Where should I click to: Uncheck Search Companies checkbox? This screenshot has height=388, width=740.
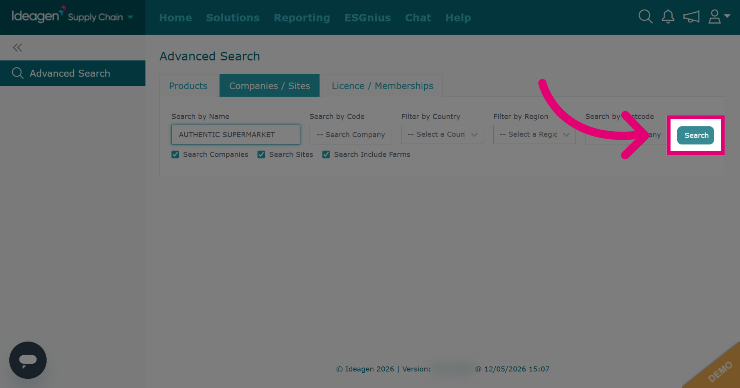click(175, 154)
